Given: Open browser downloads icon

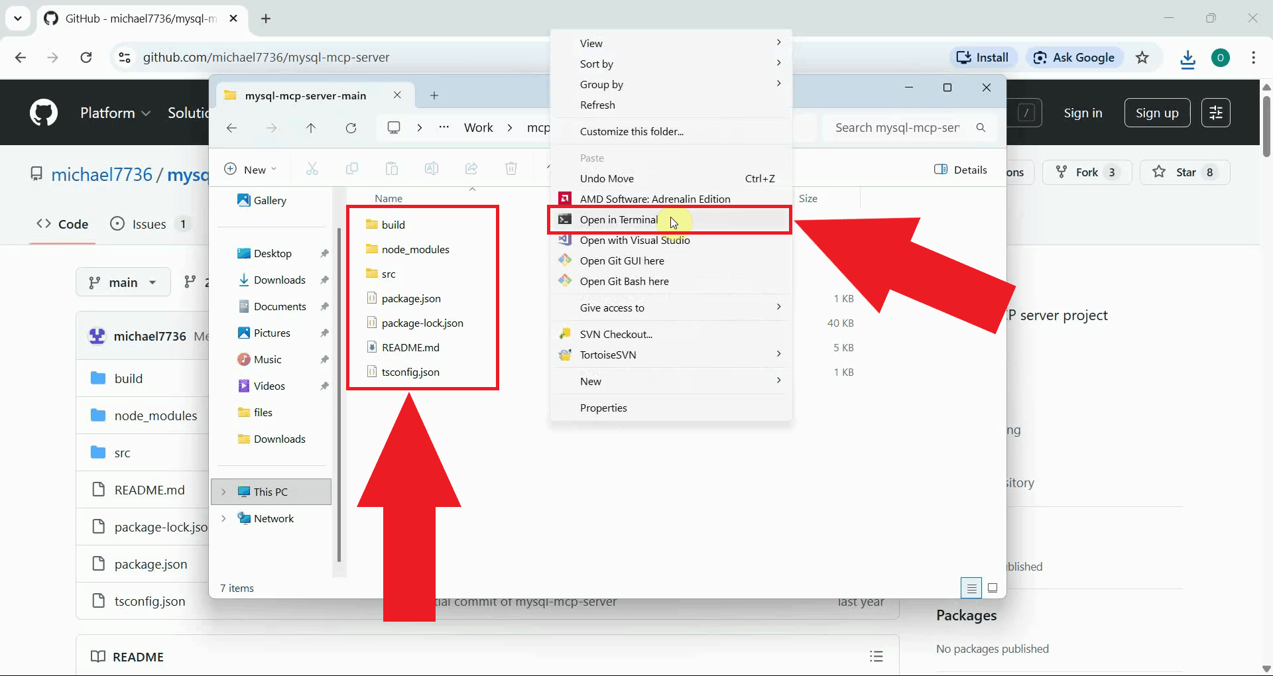Looking at the screenshot, I should click(1187, 58).
